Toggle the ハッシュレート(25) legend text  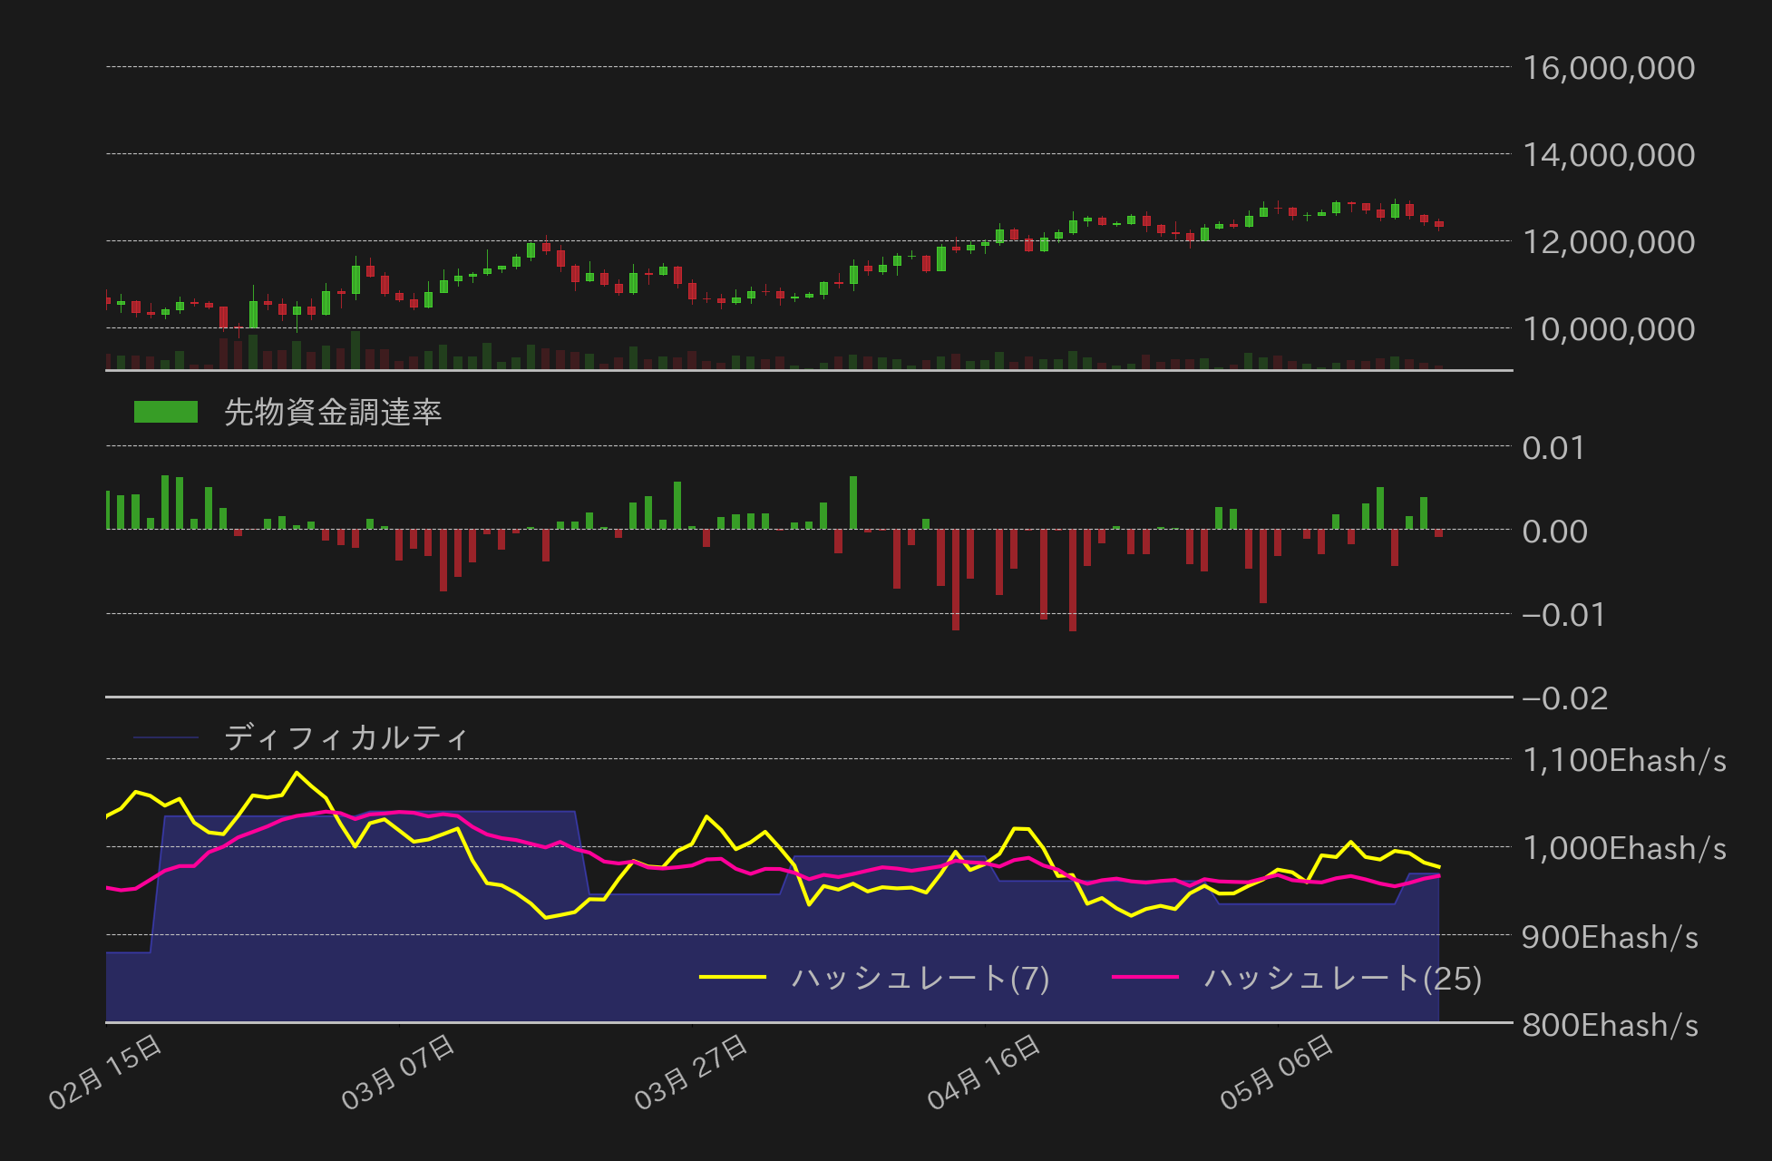pyautogui.click(x=1343, y=978)
